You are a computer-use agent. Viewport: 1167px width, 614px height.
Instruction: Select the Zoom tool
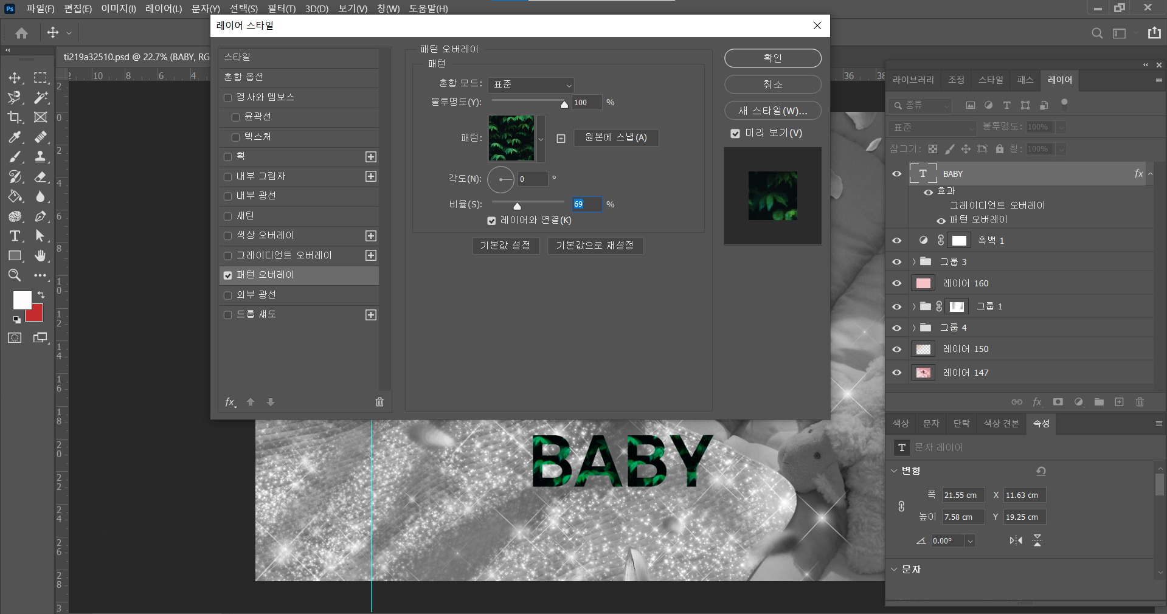(15, 275)
